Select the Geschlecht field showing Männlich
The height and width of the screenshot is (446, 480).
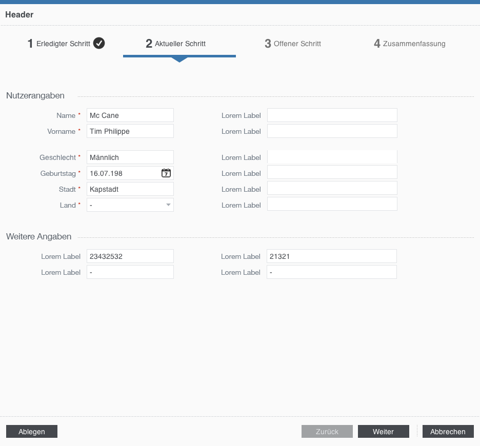(130, 157)
